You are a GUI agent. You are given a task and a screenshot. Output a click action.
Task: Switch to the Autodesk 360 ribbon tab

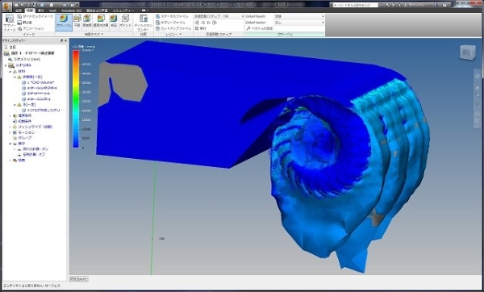[71, 10]
